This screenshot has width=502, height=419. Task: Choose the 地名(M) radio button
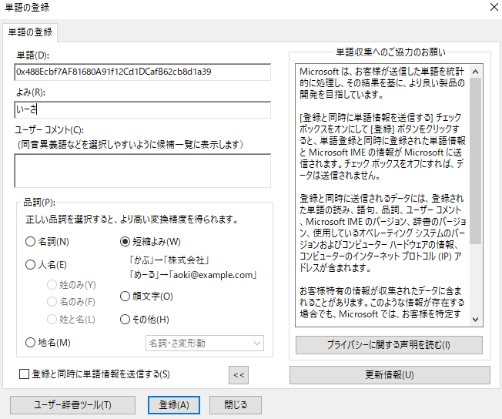[x=31, y=343]
